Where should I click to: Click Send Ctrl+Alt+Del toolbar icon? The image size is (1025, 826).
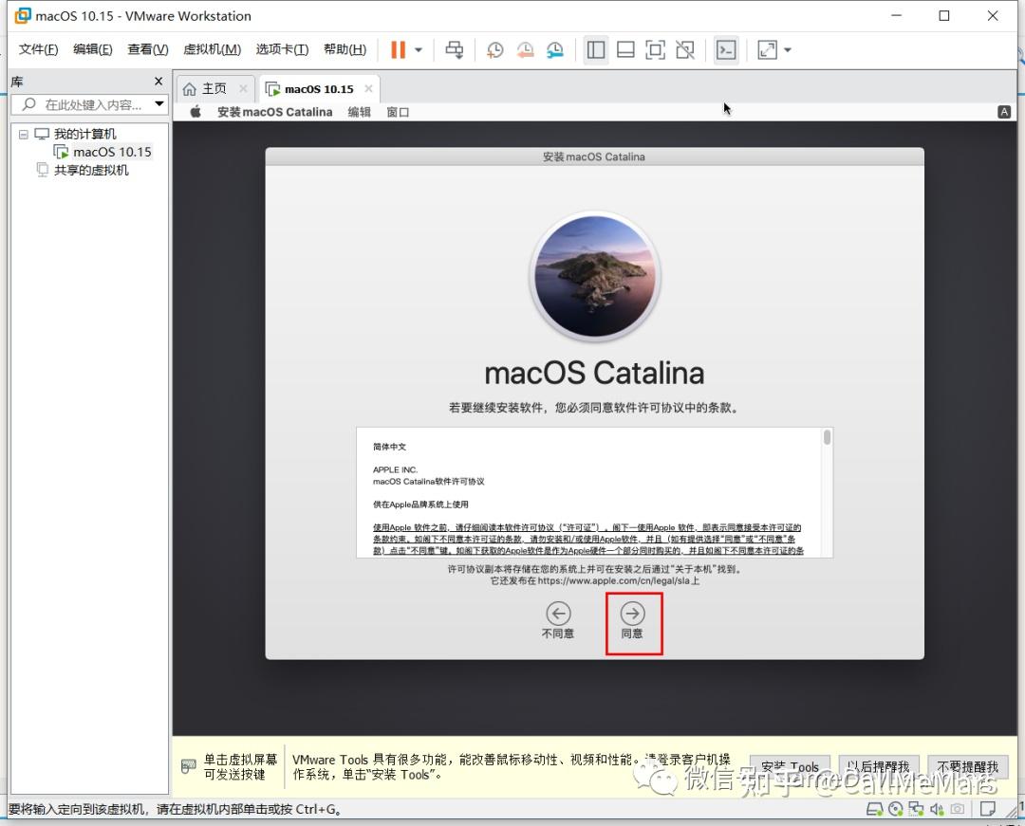point(455,49)
